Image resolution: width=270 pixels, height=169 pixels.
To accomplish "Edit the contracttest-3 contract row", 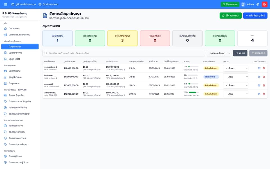I will 259,68.
